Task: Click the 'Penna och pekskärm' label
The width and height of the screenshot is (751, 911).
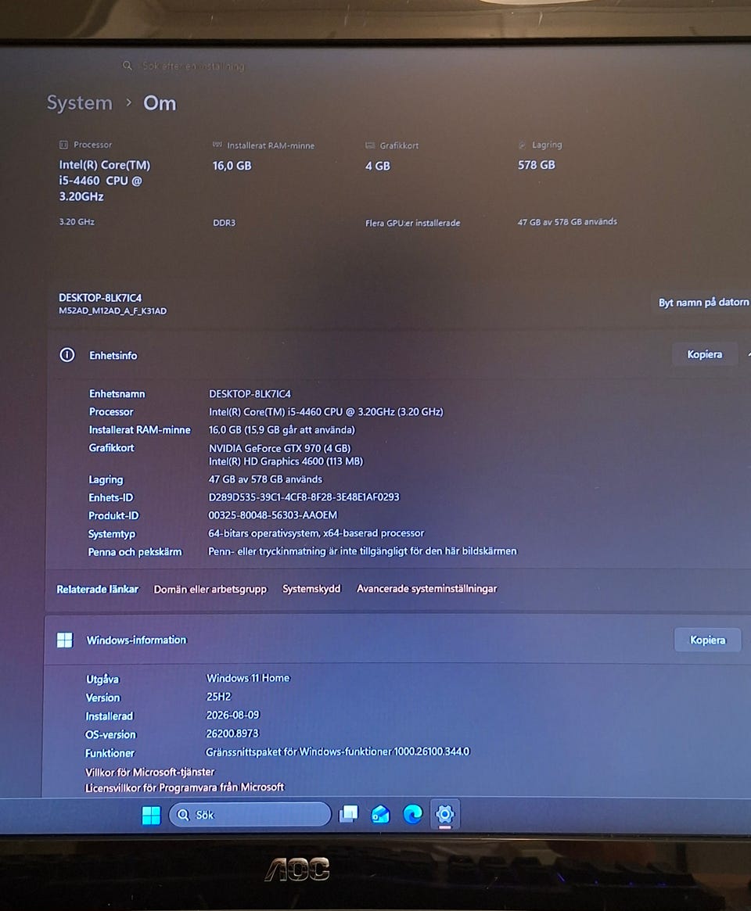Action: (x=135, y=552)
